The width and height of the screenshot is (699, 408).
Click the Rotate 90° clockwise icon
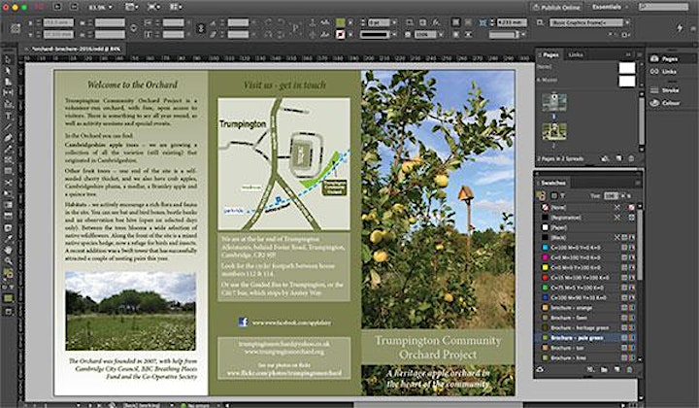268,22
